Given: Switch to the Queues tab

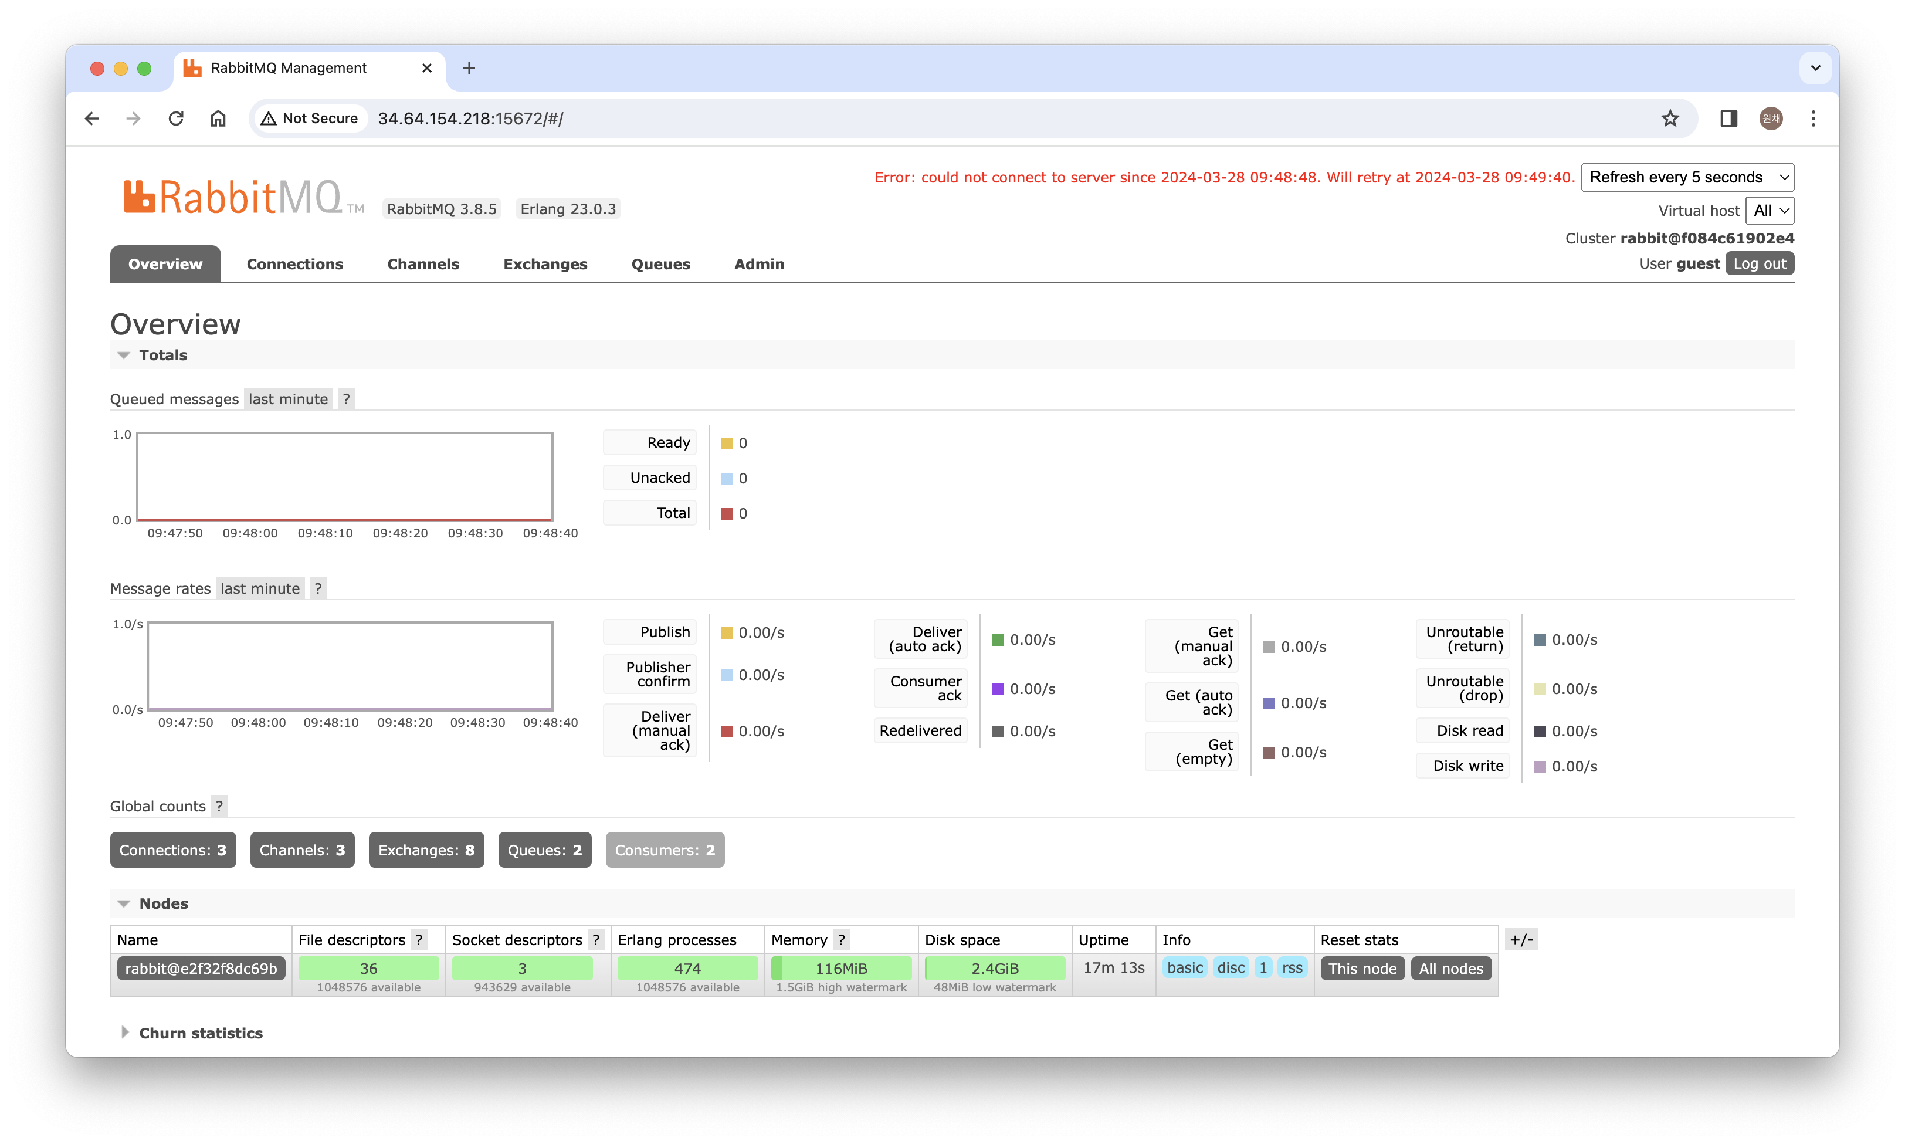Looking at the screenshot, I should (660, 263).
